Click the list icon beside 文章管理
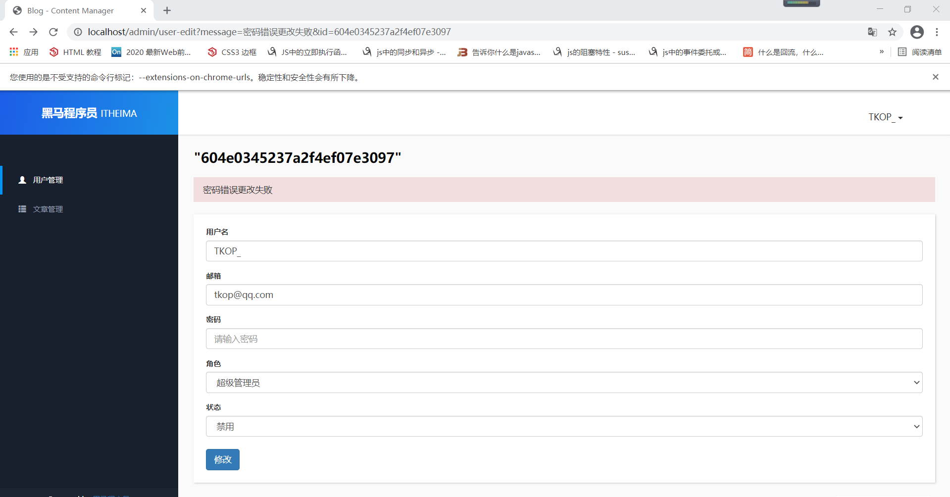 [x=22, y=209]
